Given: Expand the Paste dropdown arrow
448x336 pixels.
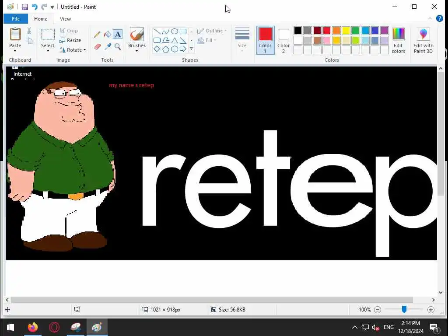Looking at the screenshot, I should point(15,51).
